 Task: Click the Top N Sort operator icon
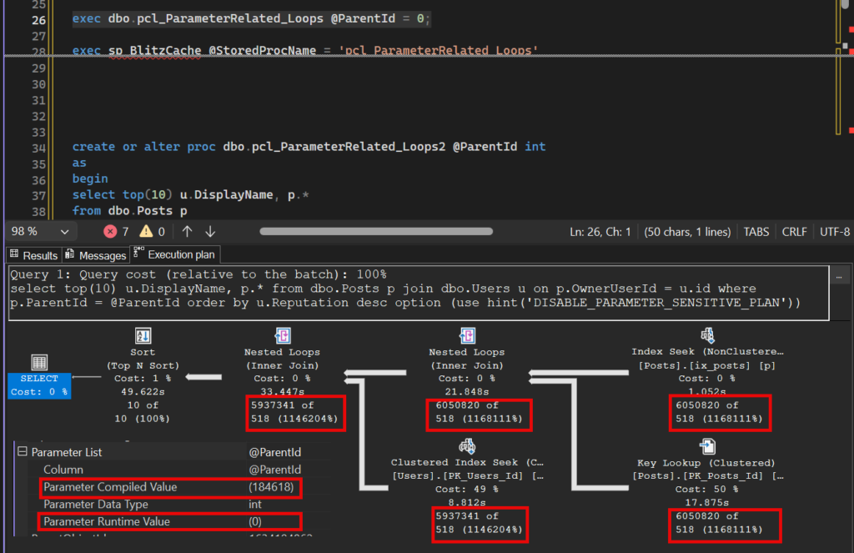pyautogui.click(x=143, y=336)
